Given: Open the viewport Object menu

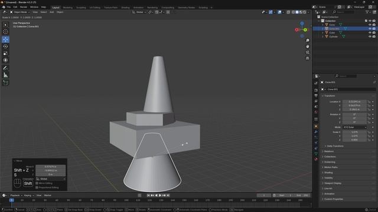Looking at the screenshot, I should [x=60, y=12].
